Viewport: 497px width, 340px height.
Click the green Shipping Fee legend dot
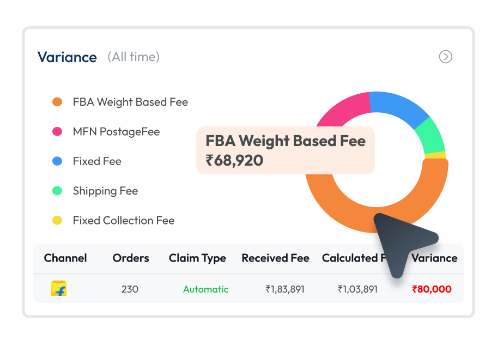coord(57,191)
